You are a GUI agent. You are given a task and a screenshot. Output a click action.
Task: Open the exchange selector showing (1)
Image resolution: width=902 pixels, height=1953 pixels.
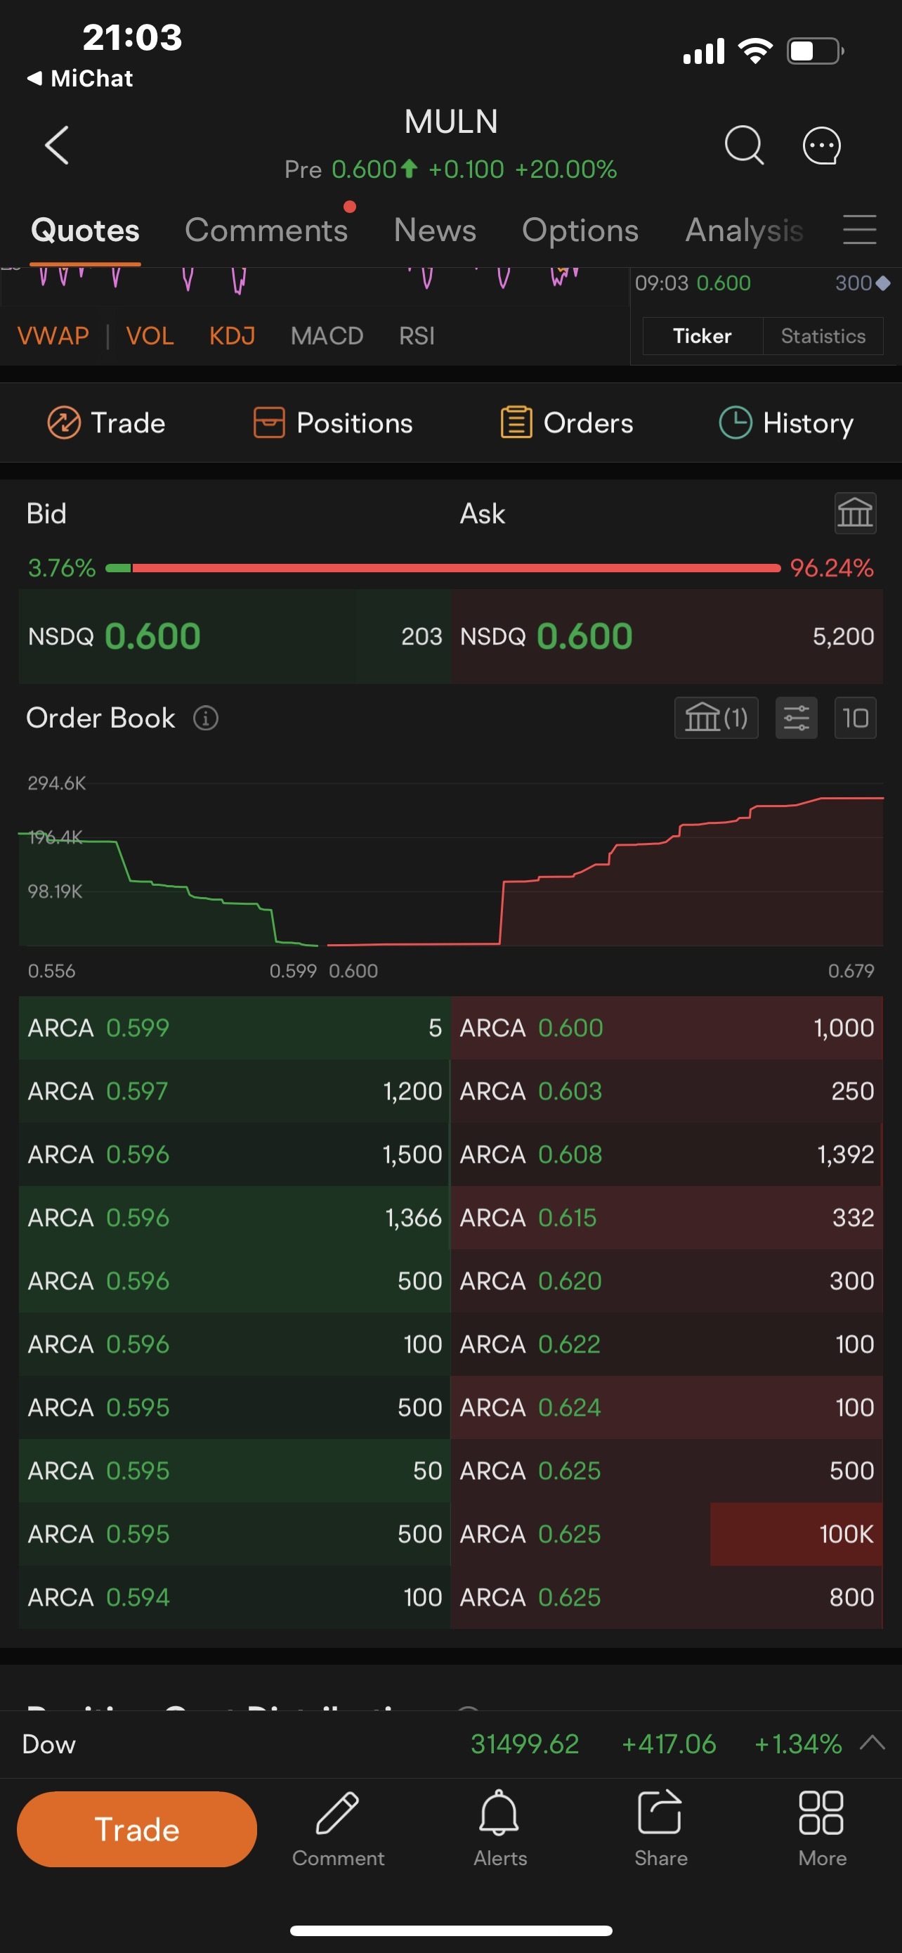click(x=716, y=718)
